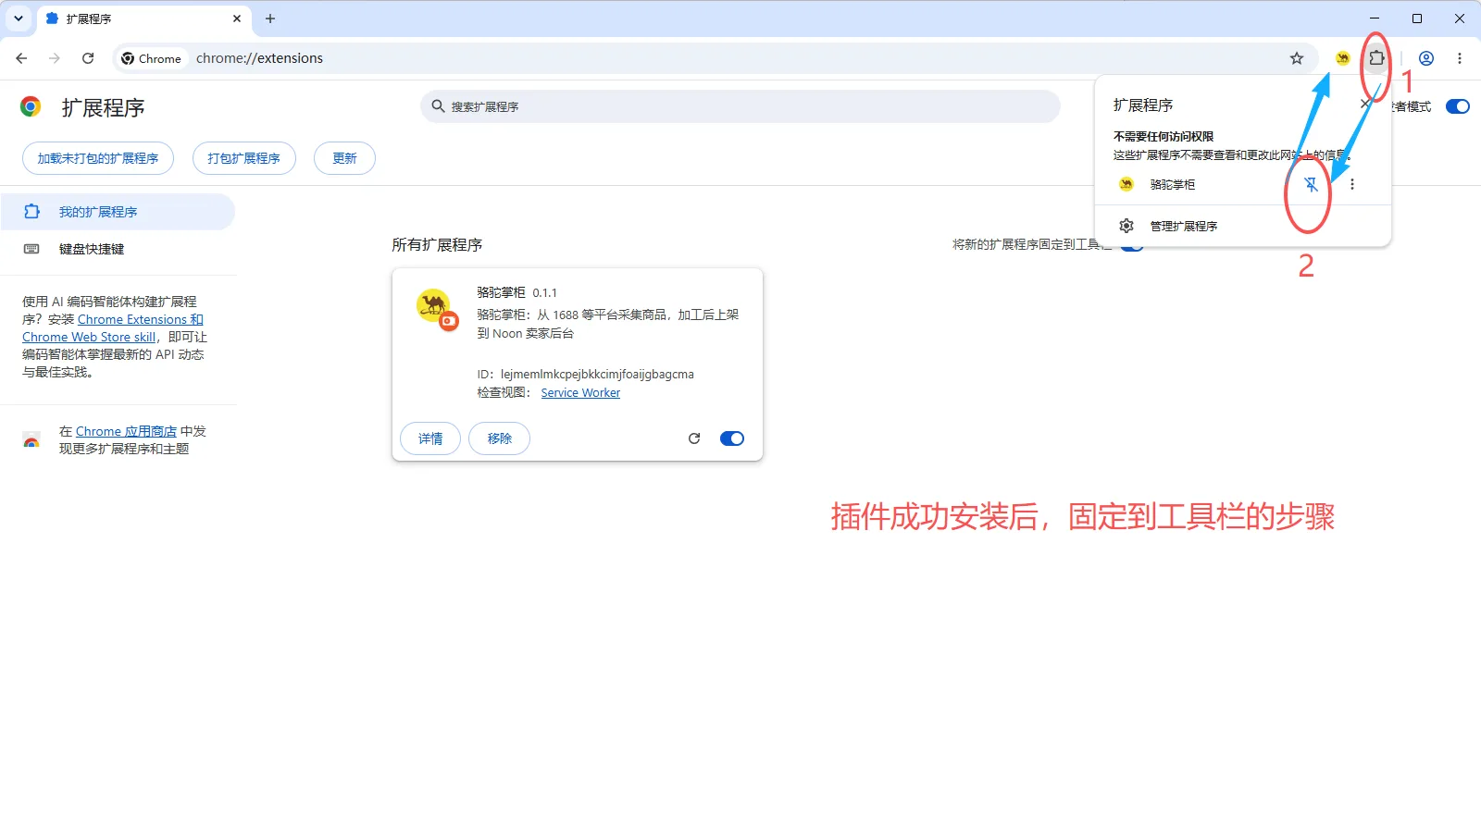Click the Extensions puzzle-piece icon
Image resolution: width=1481 pixels, height=827 pixels.
(x=1376, y=58)
